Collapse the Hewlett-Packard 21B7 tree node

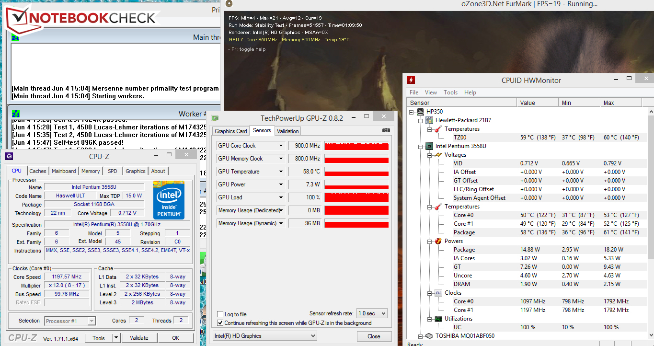point(421,120)
